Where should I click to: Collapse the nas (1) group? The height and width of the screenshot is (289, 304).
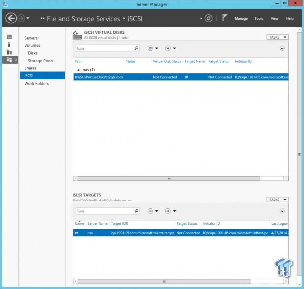pyautogui.click(x=78, y=70)
